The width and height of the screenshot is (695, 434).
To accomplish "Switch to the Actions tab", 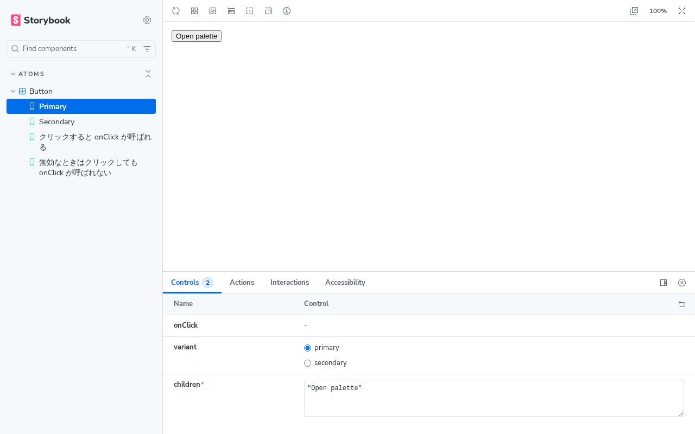I will pos(242,282).
